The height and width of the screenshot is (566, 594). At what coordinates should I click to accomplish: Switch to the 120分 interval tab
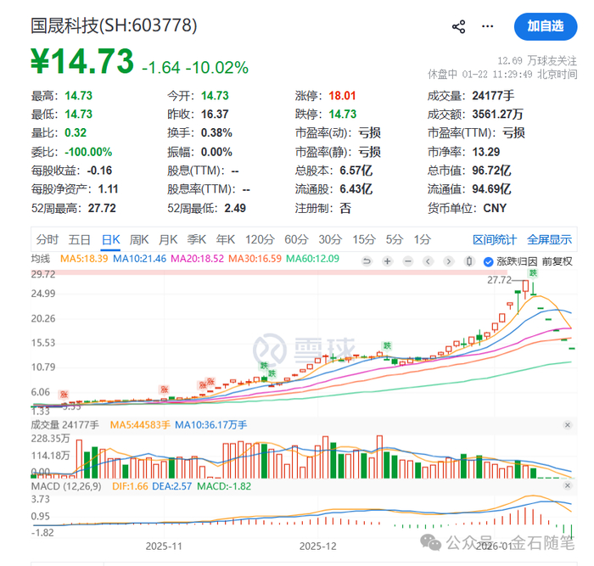coord(260,239)
